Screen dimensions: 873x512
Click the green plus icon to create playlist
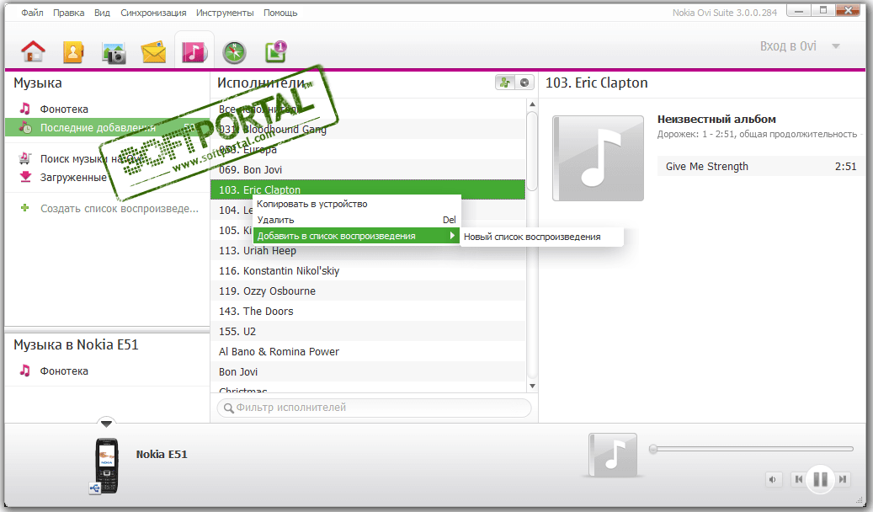click(24, 208)
